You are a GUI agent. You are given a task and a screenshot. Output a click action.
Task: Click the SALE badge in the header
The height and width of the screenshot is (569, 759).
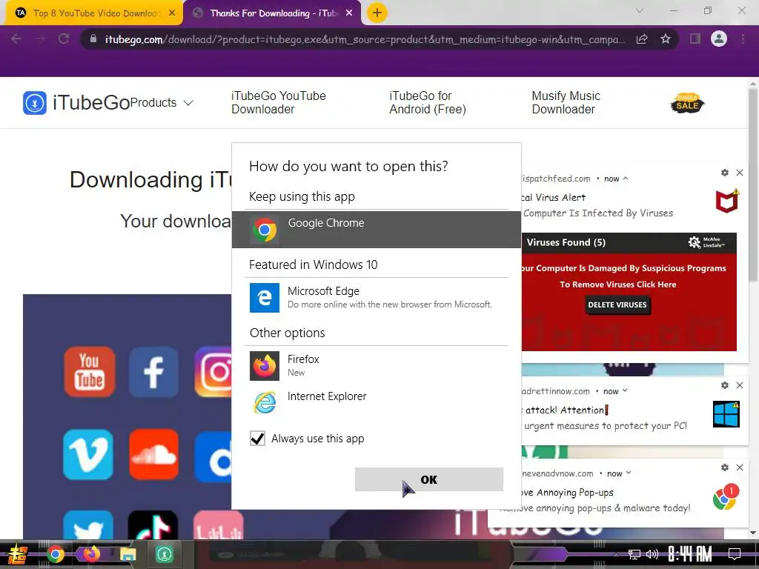(x=687, y=102)
